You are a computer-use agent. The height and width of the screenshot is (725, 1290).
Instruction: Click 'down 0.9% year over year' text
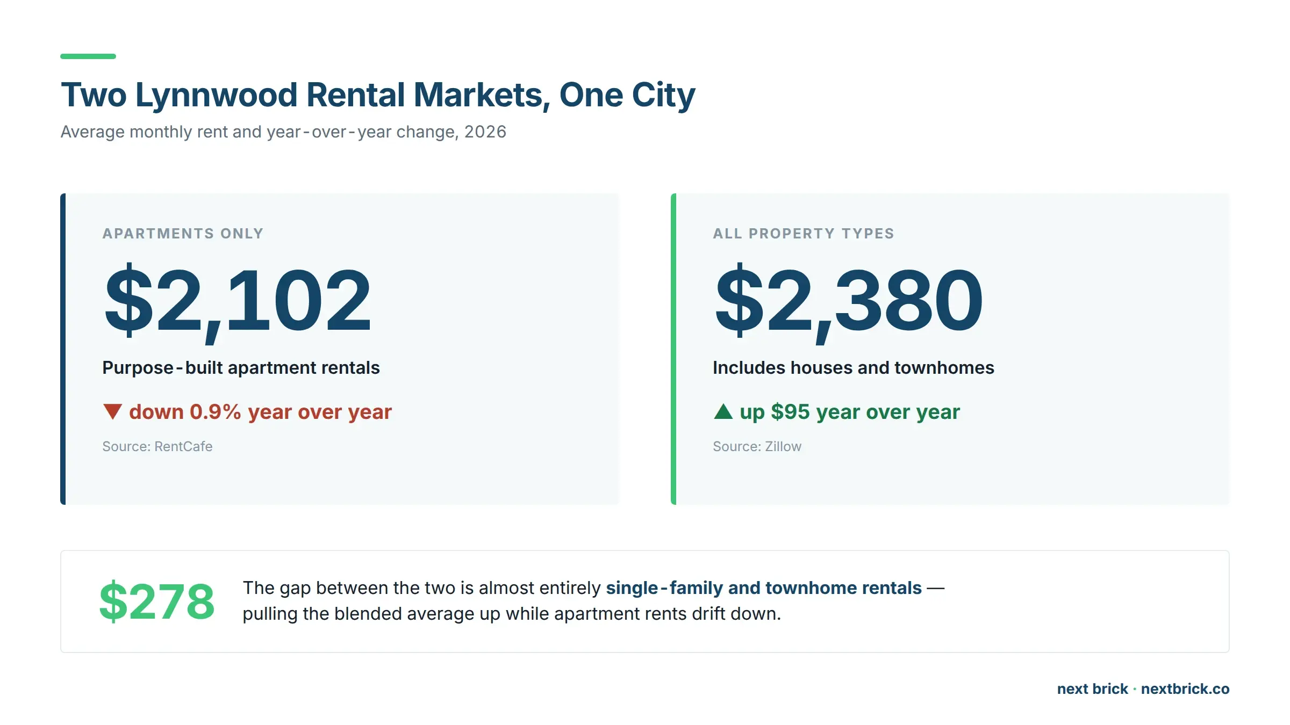(261, 412)
